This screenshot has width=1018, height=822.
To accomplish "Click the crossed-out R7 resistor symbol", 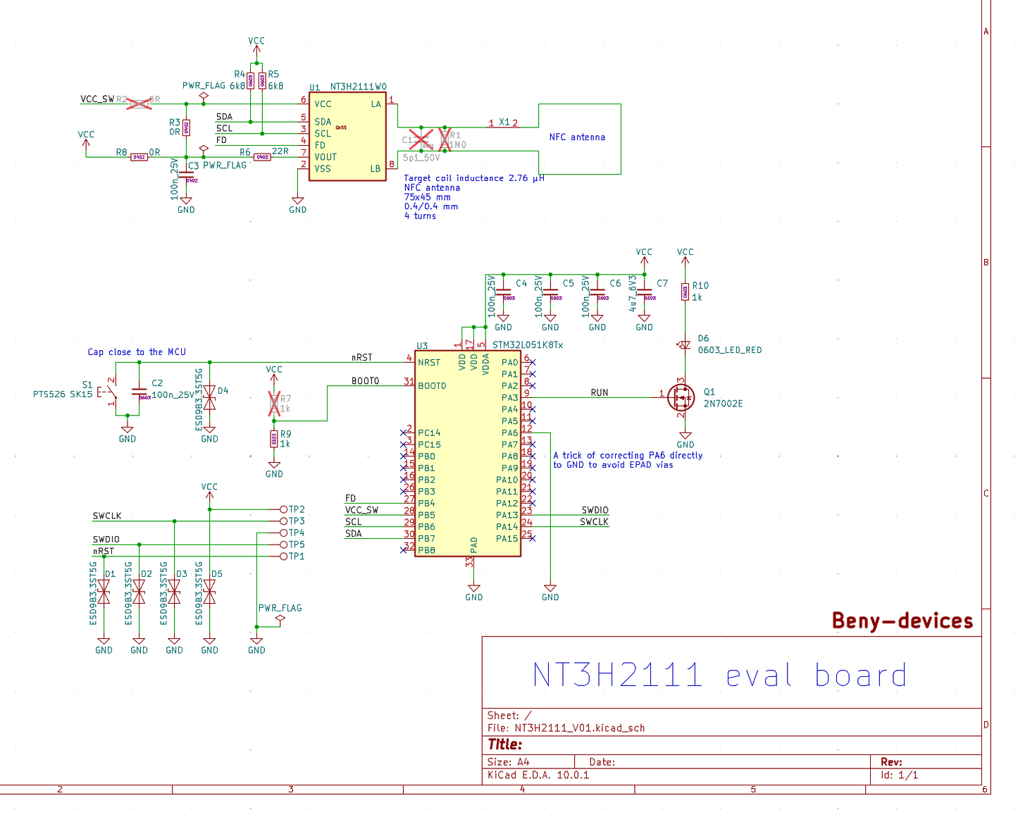I will [x=274, y=404].
